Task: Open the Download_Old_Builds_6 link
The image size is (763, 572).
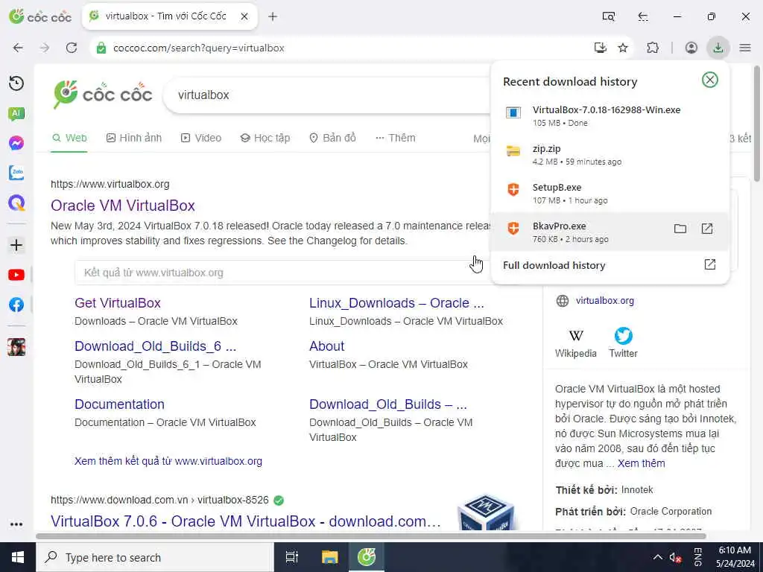Action: click(155, 346)
